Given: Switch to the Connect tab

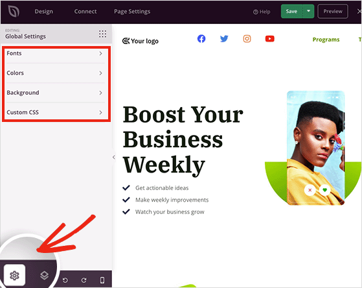Looking at the screenshot, I should point(85,11).
